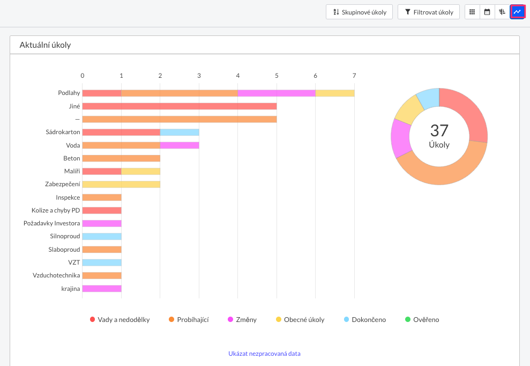Open the calendar view icon
This screenshot has width=530, height=366.
click(x=487, y=12)
